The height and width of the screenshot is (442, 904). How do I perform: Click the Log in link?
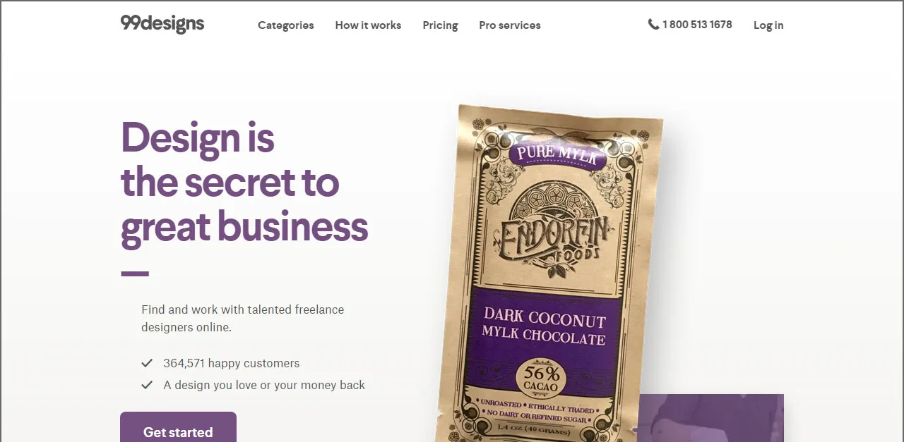(x=768, y=25)
